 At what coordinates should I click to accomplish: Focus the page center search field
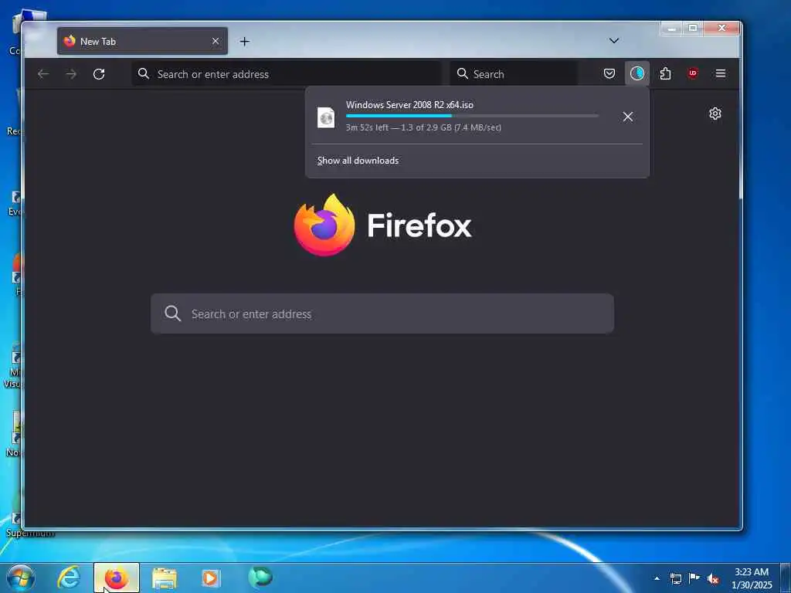point(382,313)
